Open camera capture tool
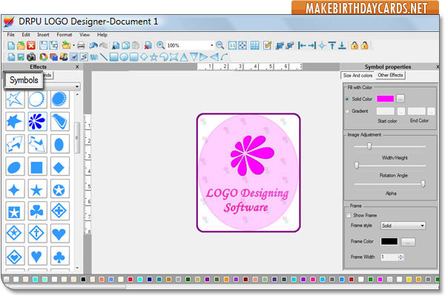Viewport: 445px width, 296px height. click(x=31, y=57)
